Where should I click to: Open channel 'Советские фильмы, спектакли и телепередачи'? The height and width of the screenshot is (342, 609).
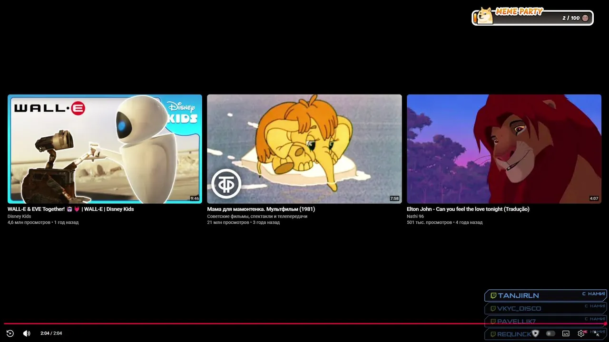tap(257, 216)
